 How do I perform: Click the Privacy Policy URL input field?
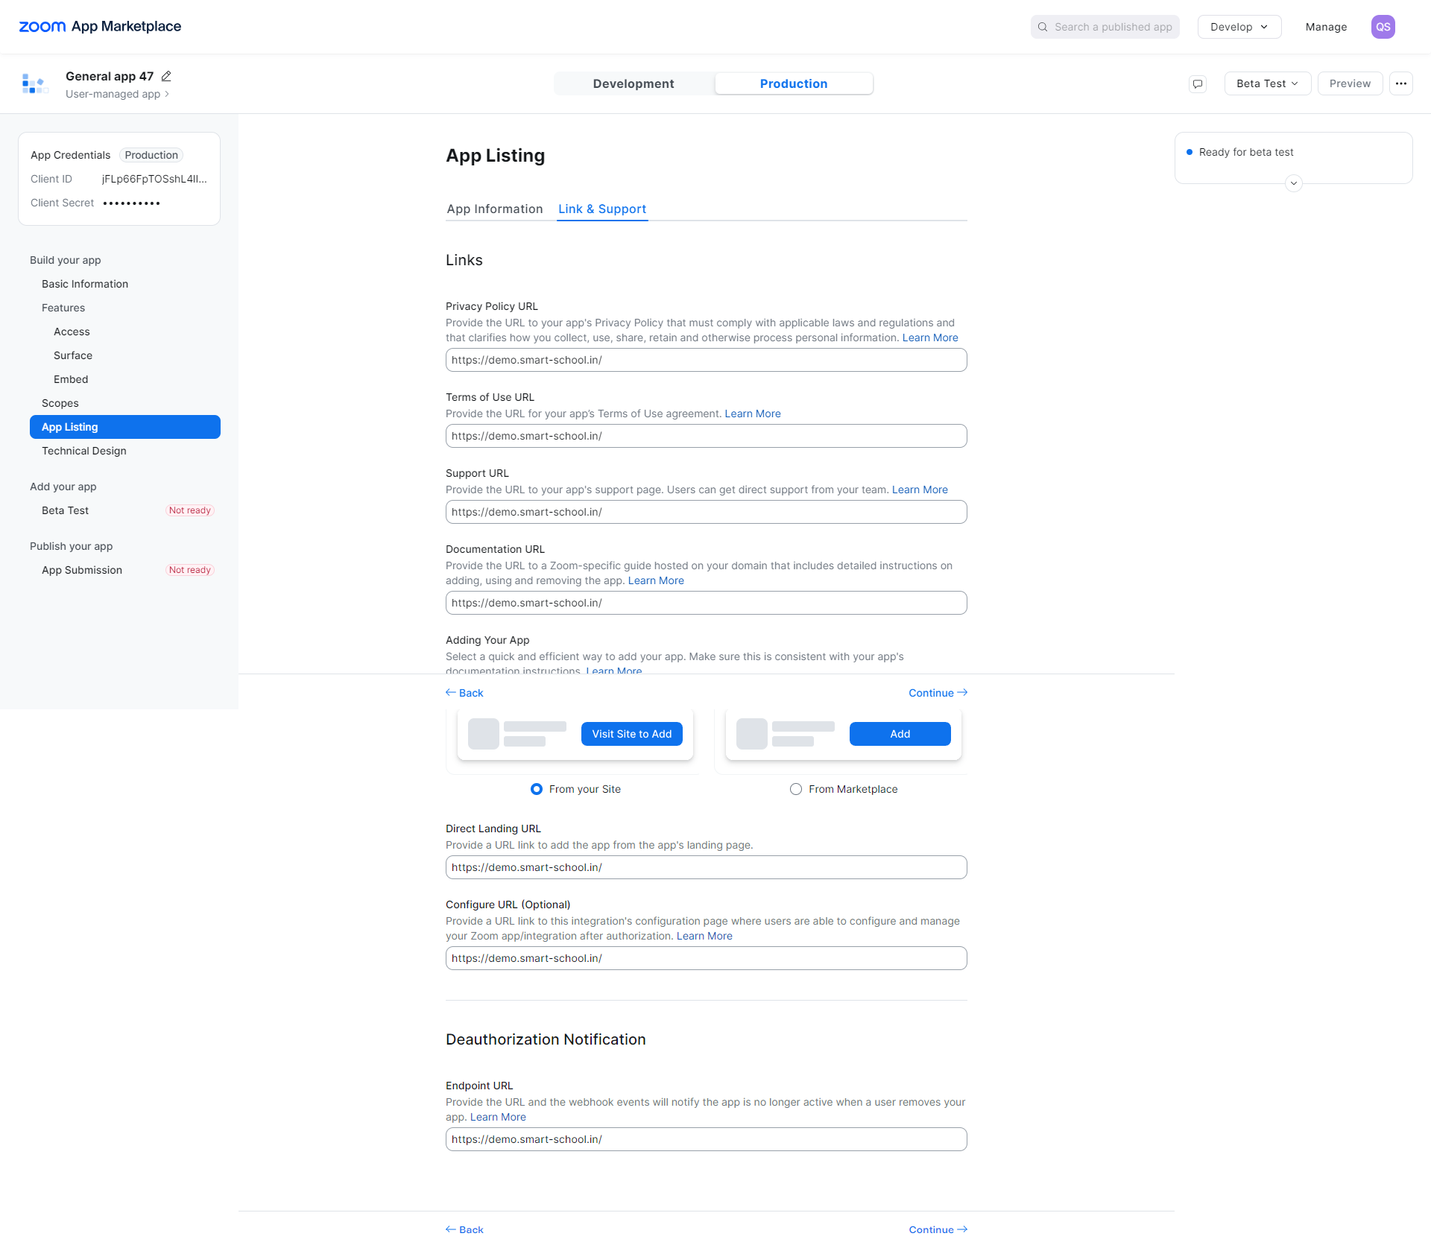[705, 360]
